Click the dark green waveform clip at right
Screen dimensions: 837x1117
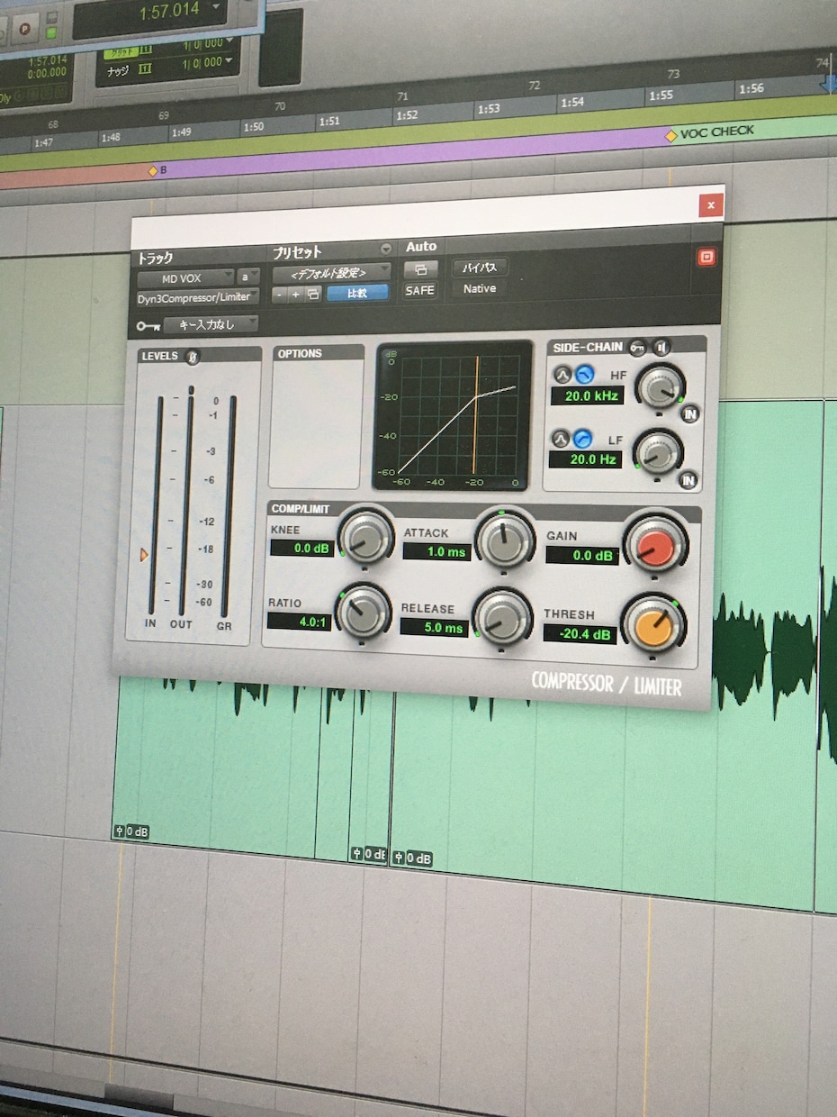767,655
